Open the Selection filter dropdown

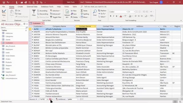[55, 11]
